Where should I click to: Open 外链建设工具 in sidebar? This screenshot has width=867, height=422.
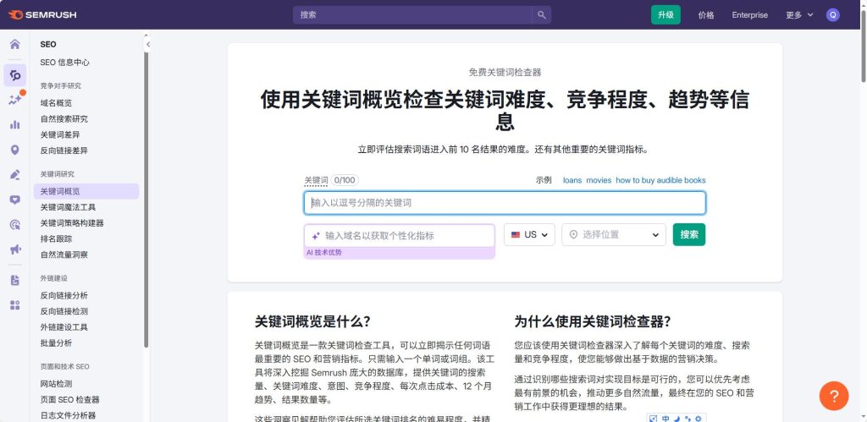pyautogui.click(x=64, y=327)
